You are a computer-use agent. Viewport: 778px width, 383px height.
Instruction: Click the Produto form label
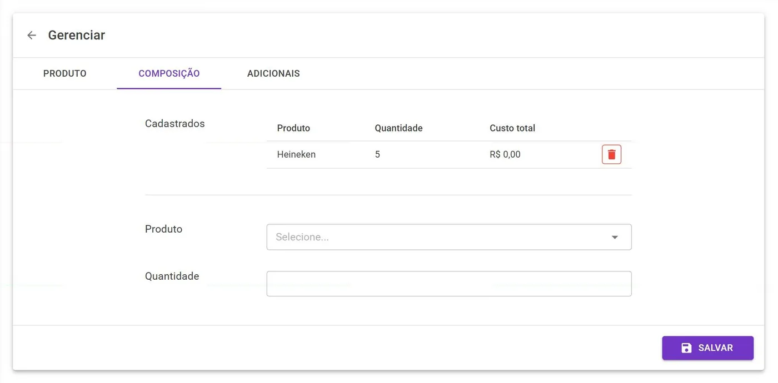163,229
